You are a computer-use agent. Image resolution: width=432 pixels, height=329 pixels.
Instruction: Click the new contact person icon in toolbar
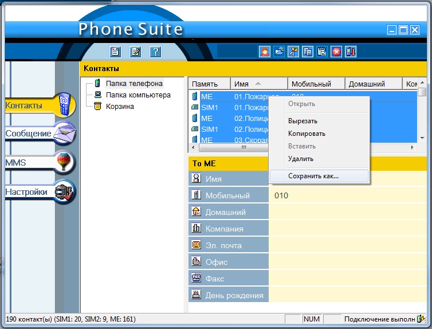tap(265, 52)
